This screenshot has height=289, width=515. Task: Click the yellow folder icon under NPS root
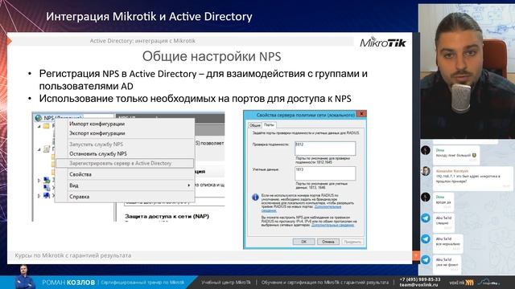[47, 126]
